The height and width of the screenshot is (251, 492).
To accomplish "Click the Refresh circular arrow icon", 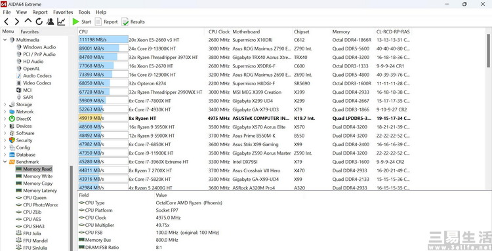I will coord(39,22).
